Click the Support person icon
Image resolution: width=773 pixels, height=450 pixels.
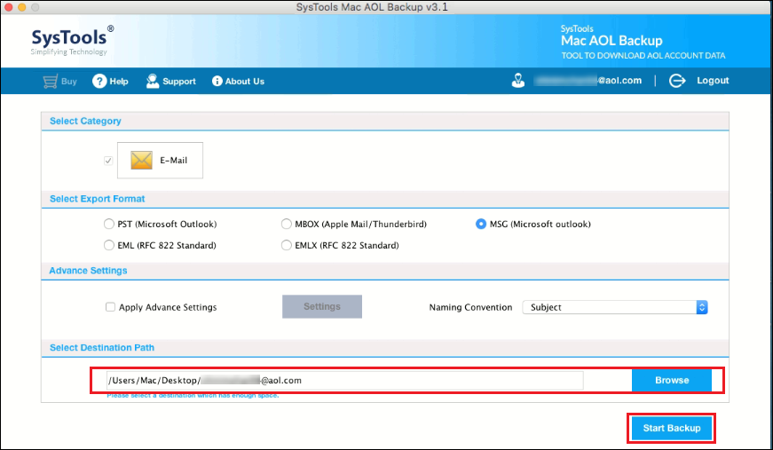[153, 82]
